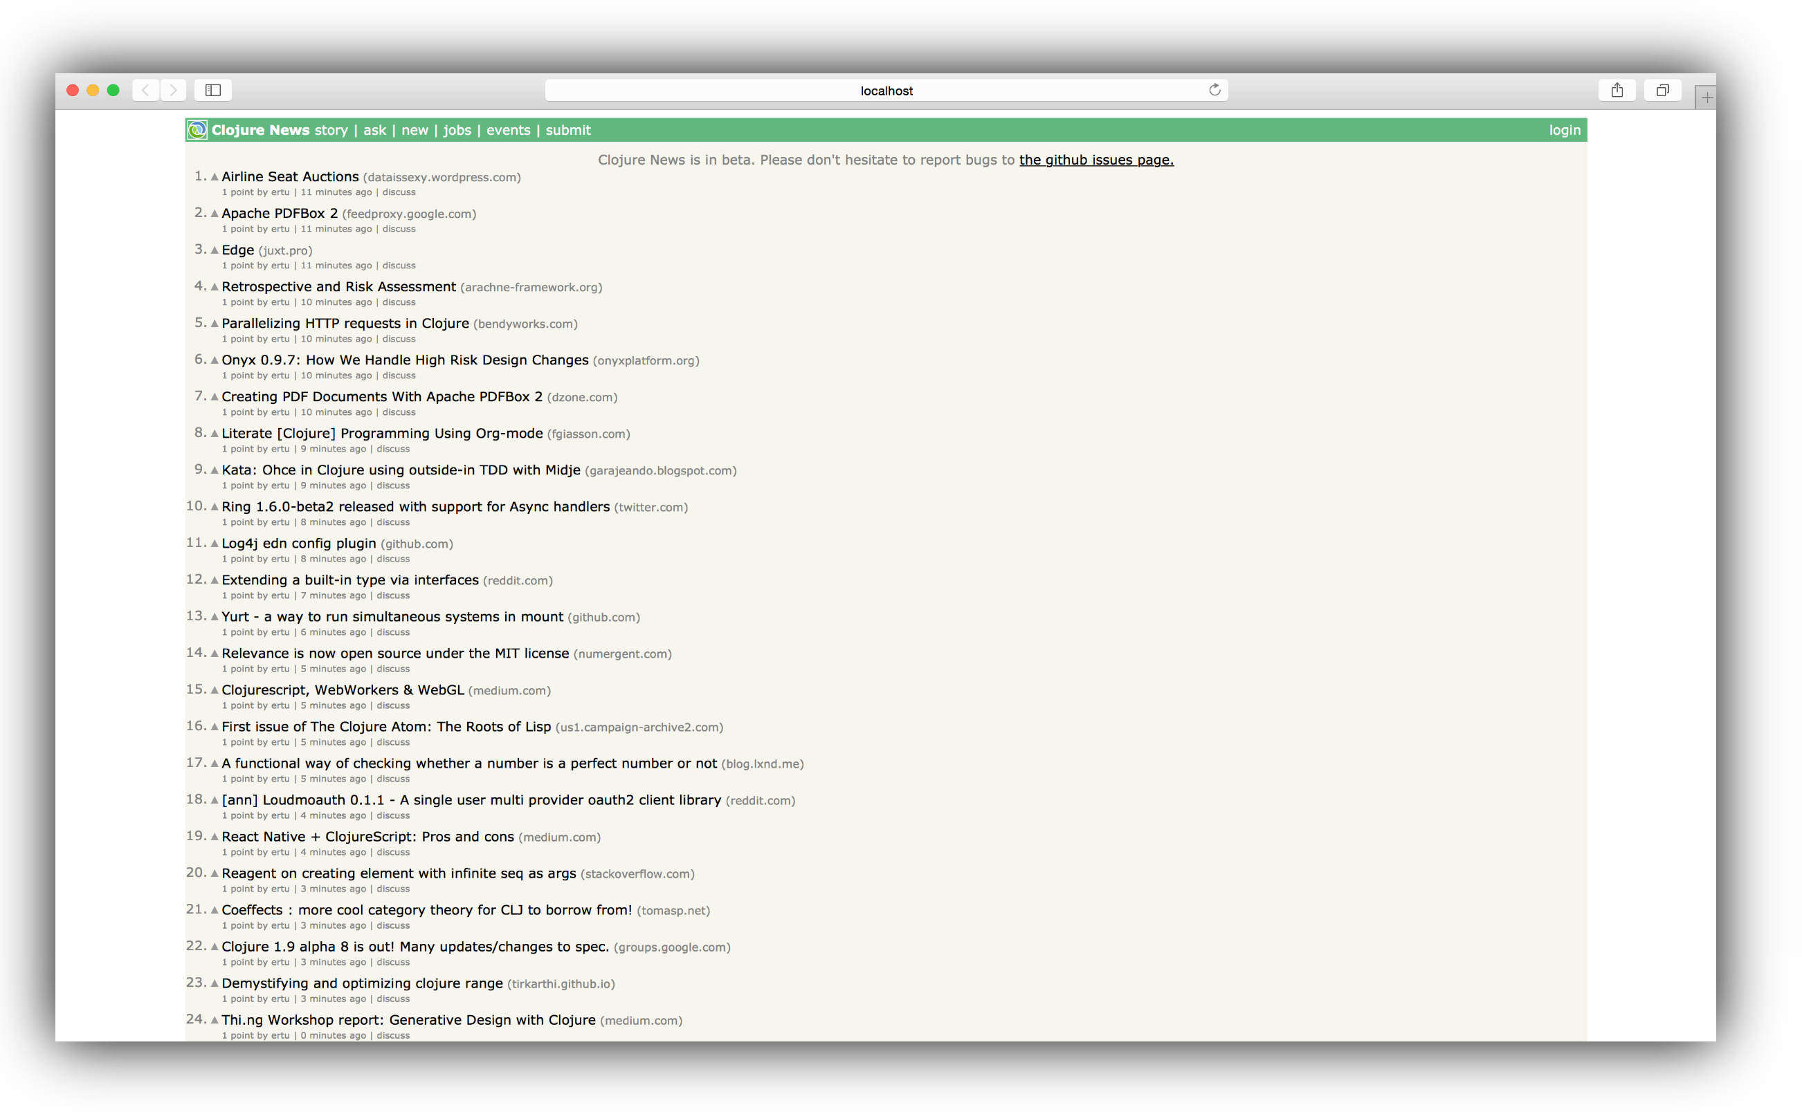Upvote the "Airline Seat Auctions" story
Viewport: 1802px width, 1112px height.
click(214, 176)
